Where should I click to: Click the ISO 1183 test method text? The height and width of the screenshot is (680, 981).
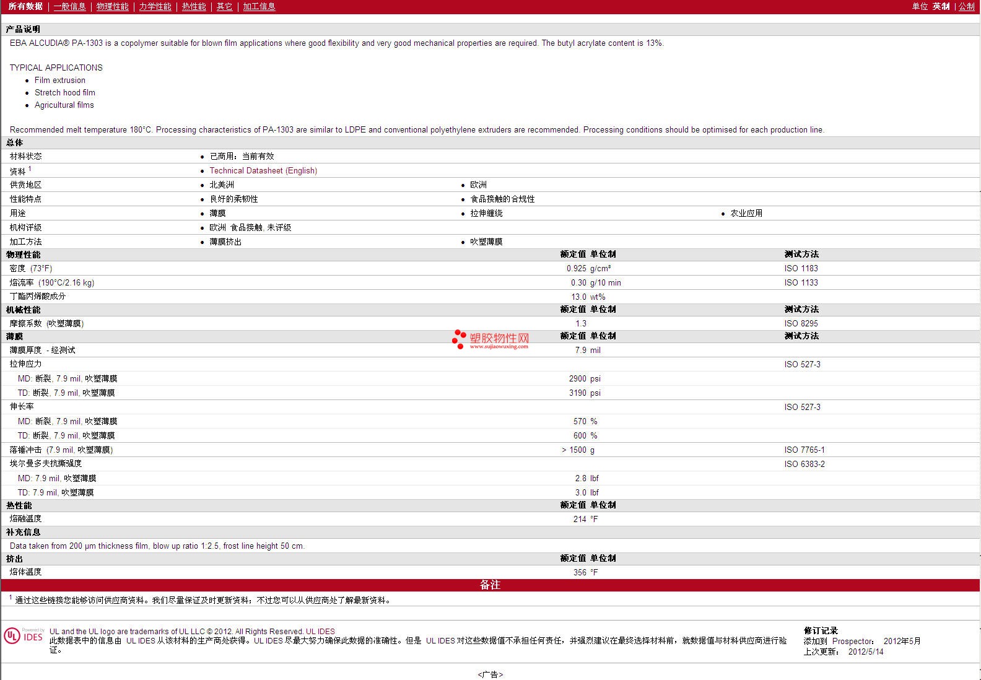[x=801, y=268]
